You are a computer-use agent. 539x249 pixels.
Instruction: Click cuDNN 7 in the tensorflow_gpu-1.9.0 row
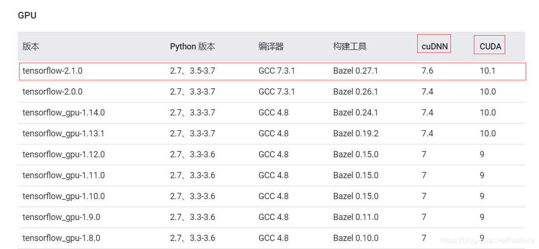coord(424,218)
